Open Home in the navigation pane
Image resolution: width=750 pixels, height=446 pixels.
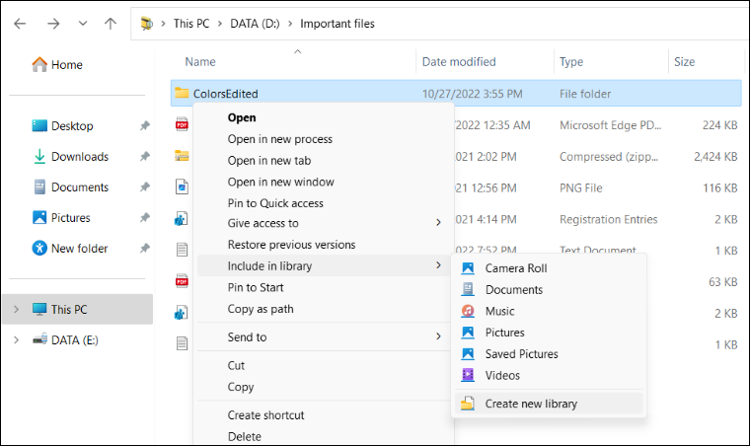pos(66,65)
